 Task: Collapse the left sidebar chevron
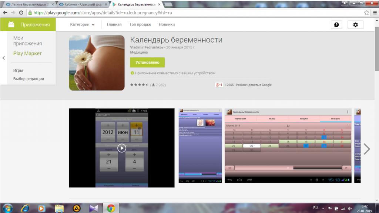point(3,58)
